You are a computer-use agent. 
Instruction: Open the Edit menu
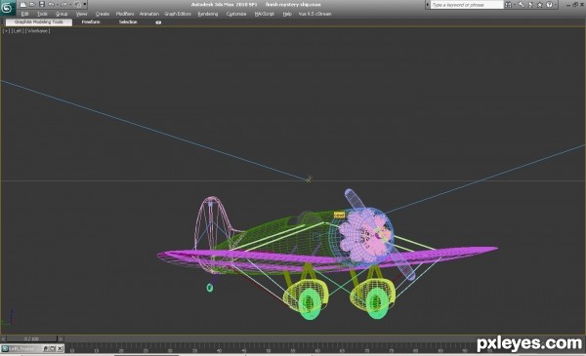[x=24, y=14]
